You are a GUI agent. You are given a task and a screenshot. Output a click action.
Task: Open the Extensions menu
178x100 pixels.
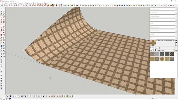40,3
